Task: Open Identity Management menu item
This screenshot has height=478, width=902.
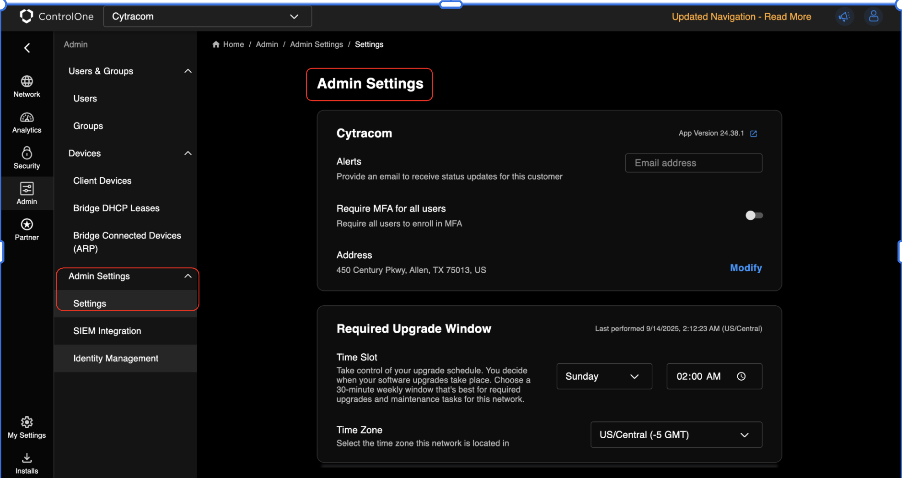Action: click(116, 358)
